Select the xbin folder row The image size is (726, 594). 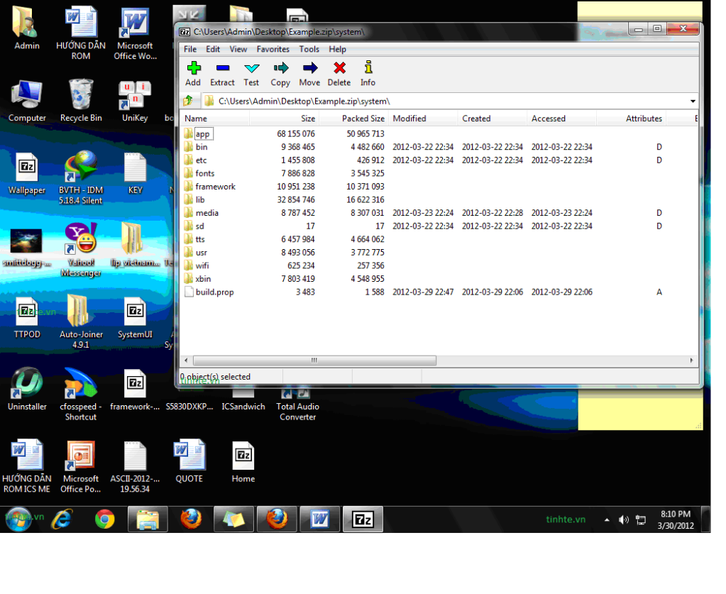439,279
